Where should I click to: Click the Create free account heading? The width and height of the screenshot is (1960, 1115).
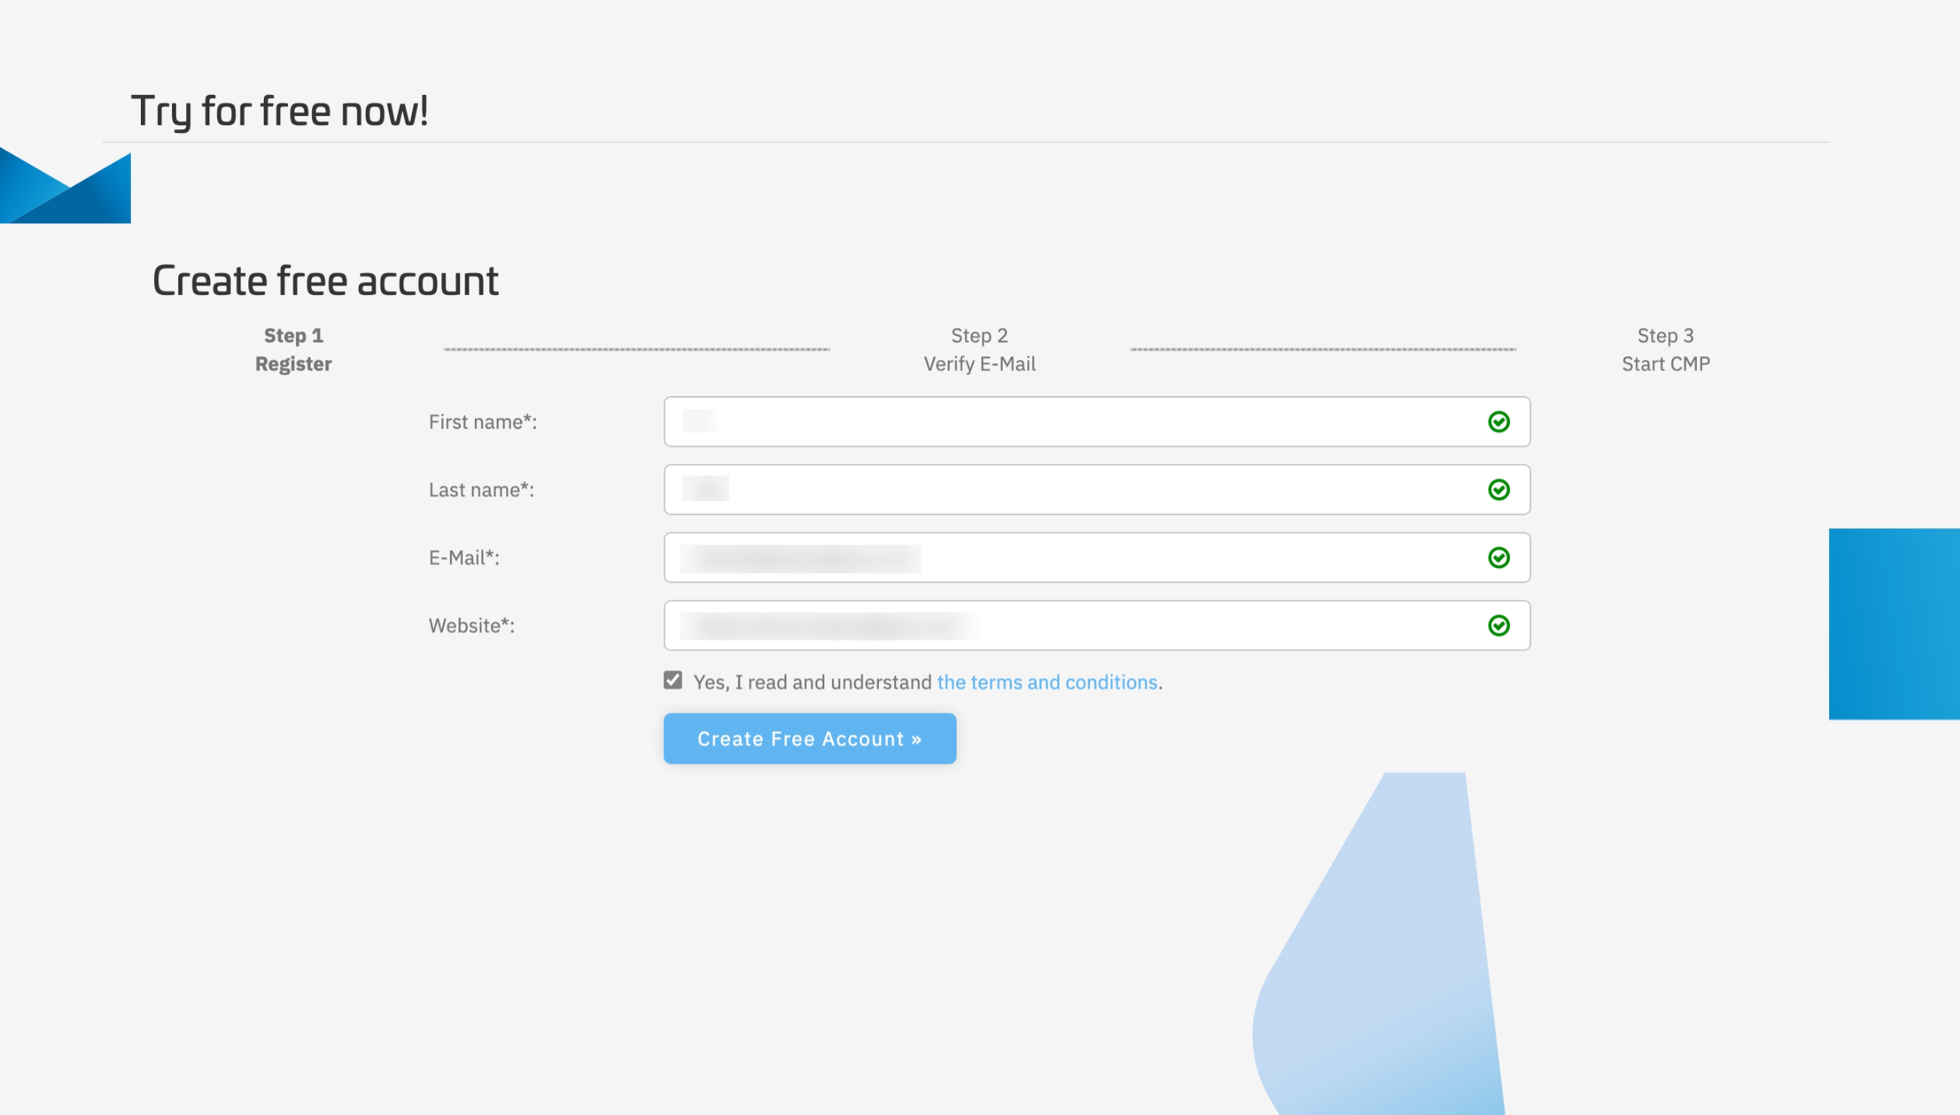tap(325, 281)
